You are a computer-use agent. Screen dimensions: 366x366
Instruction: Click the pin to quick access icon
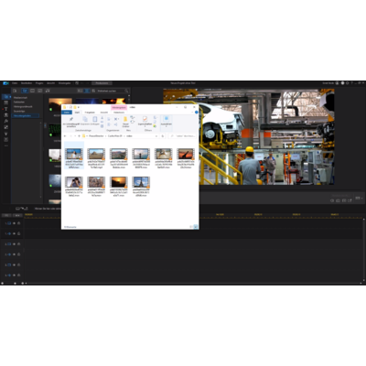[71, 121]
